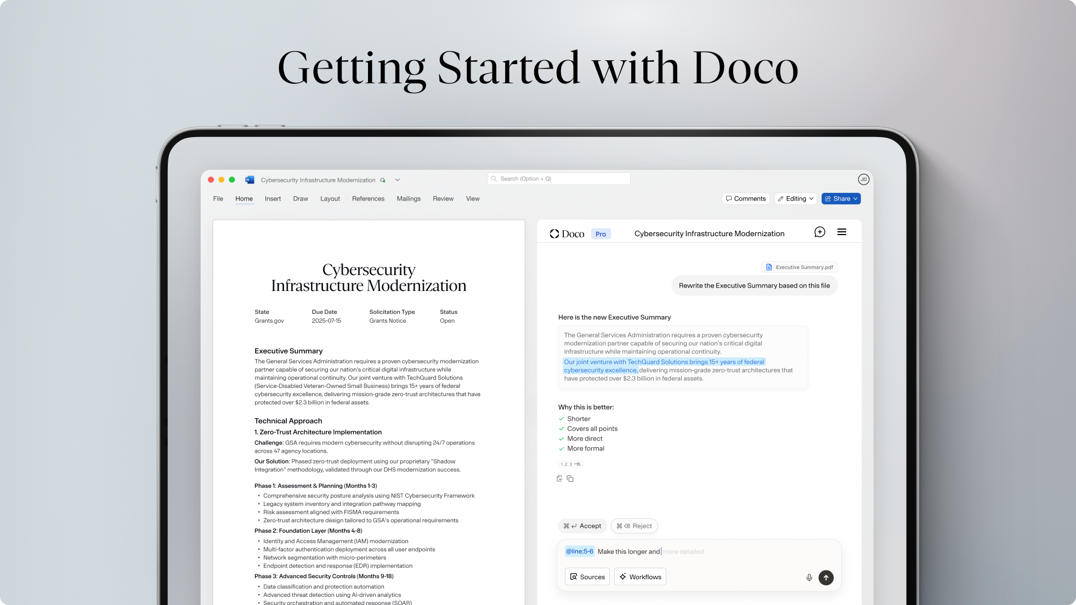Click the cloud save status icon
1076x605 pixels.
(x=383, y=180)
